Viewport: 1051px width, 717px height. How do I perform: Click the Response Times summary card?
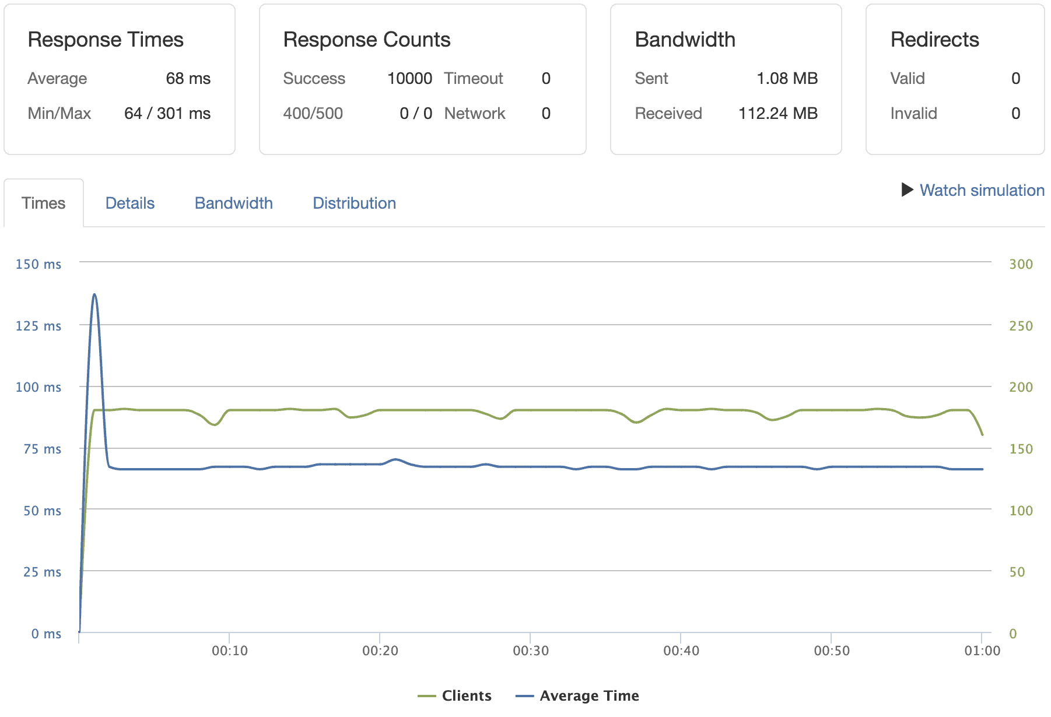(120, 79)
